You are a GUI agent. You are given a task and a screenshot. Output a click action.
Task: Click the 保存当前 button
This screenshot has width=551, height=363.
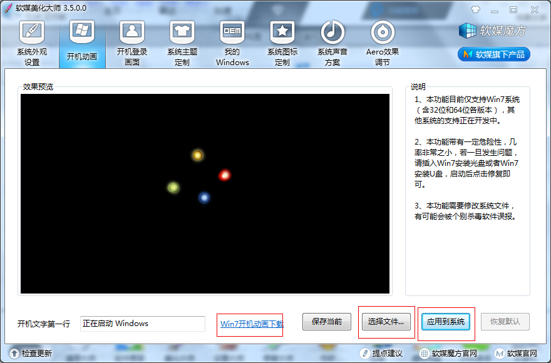point(326,321)
